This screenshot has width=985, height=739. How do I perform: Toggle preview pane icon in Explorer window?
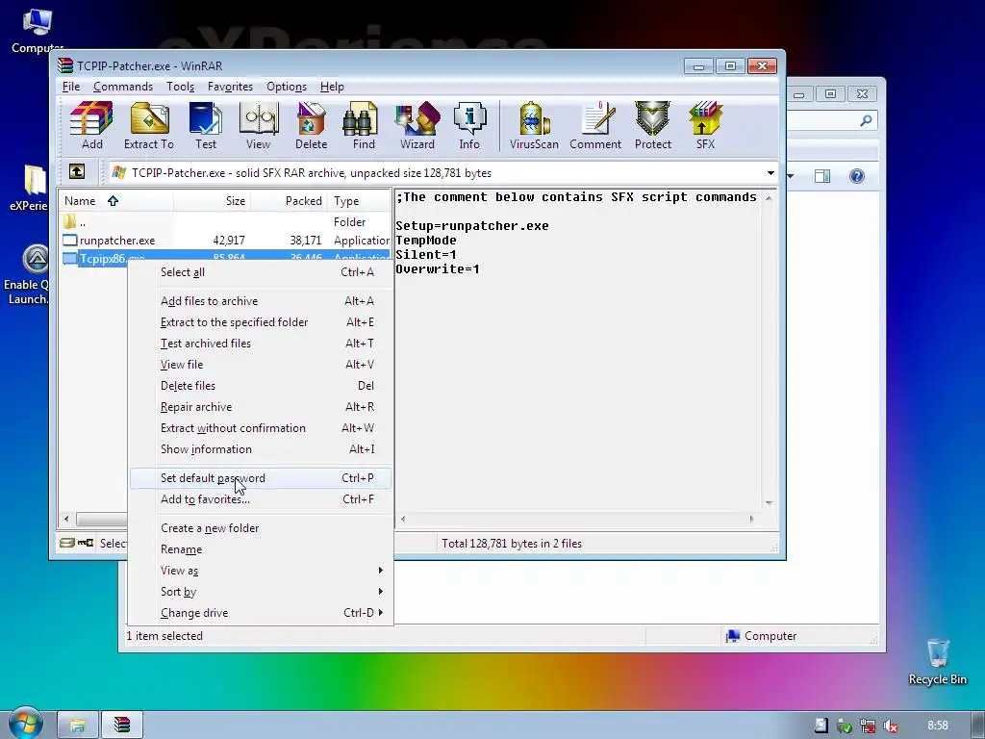pyautogui.click(x=822, y=176)
